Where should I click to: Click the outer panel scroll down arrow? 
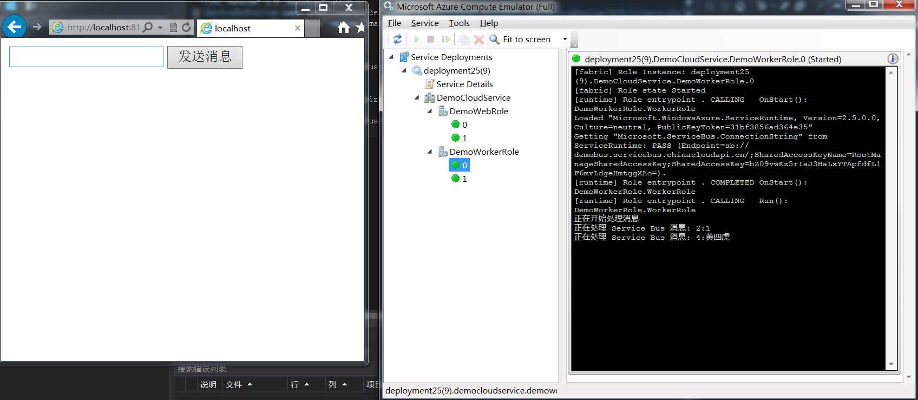(x=908, y=377)
